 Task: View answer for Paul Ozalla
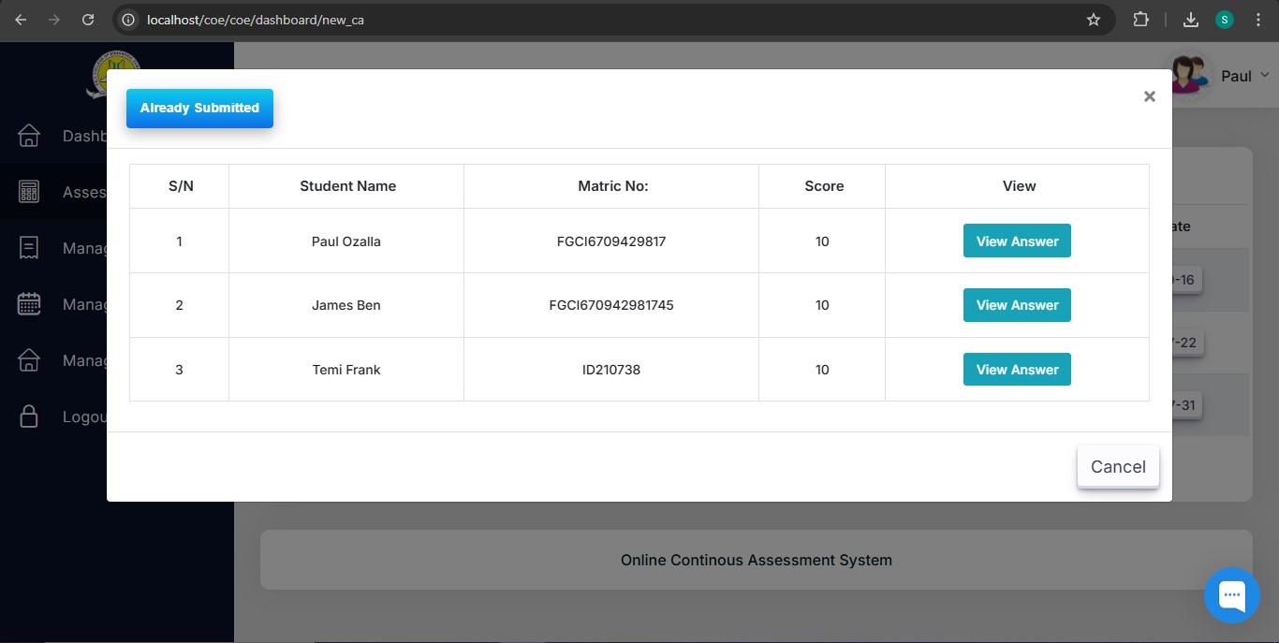(1017, 241)
